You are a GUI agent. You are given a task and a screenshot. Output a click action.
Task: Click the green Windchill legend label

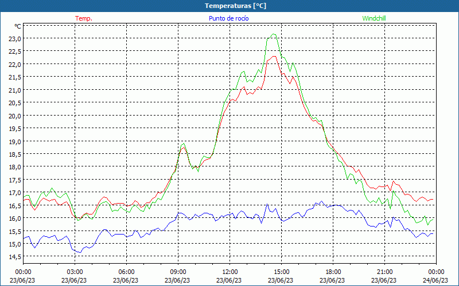point(374,18)
